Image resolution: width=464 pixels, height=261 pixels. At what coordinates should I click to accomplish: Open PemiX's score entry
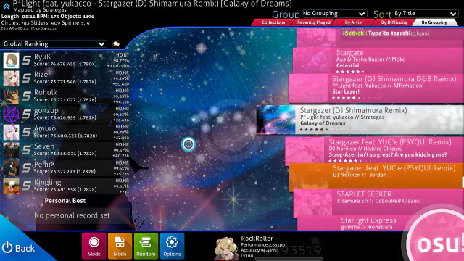[x=66, y=168]
